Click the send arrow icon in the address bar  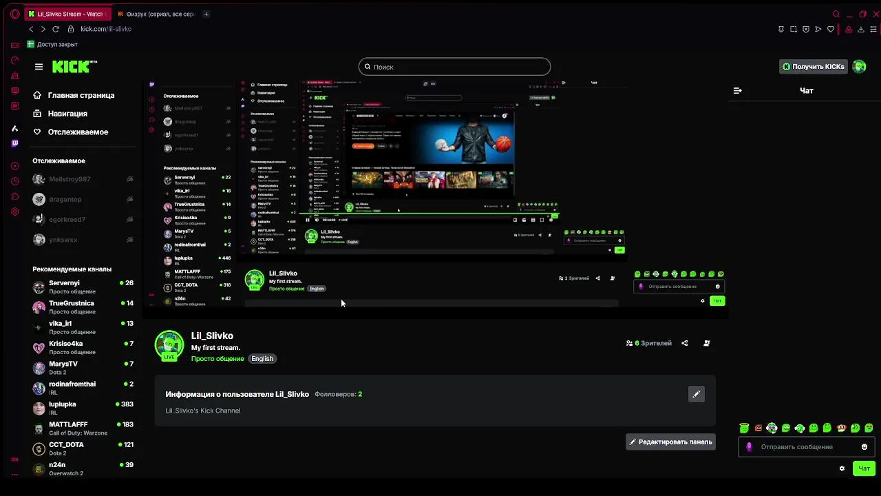[818, 29]
